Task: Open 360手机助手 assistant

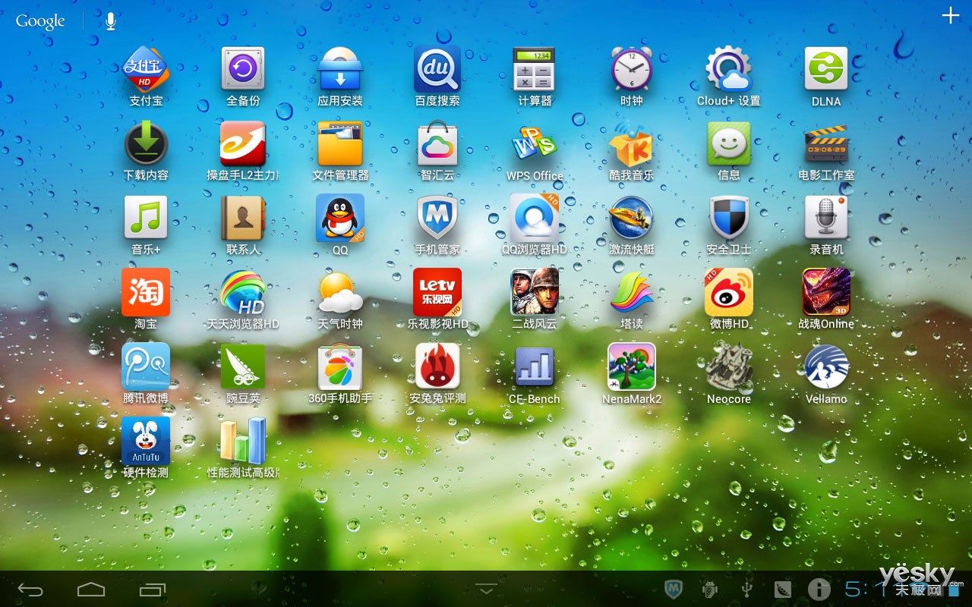Action: point(340,366)
